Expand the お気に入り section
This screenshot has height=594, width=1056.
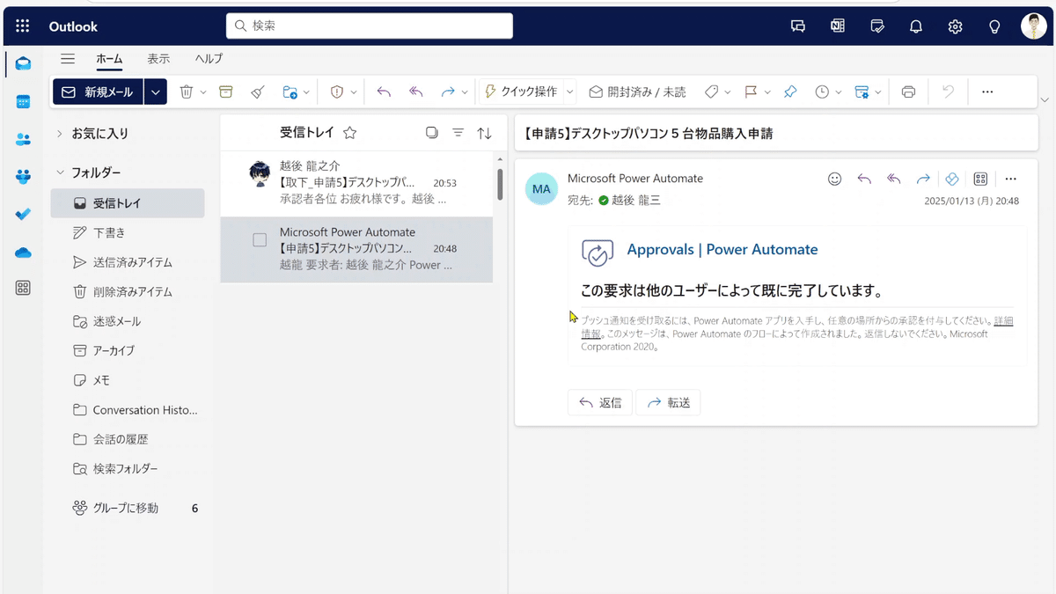pyautogui.click(x=60, y=134)
